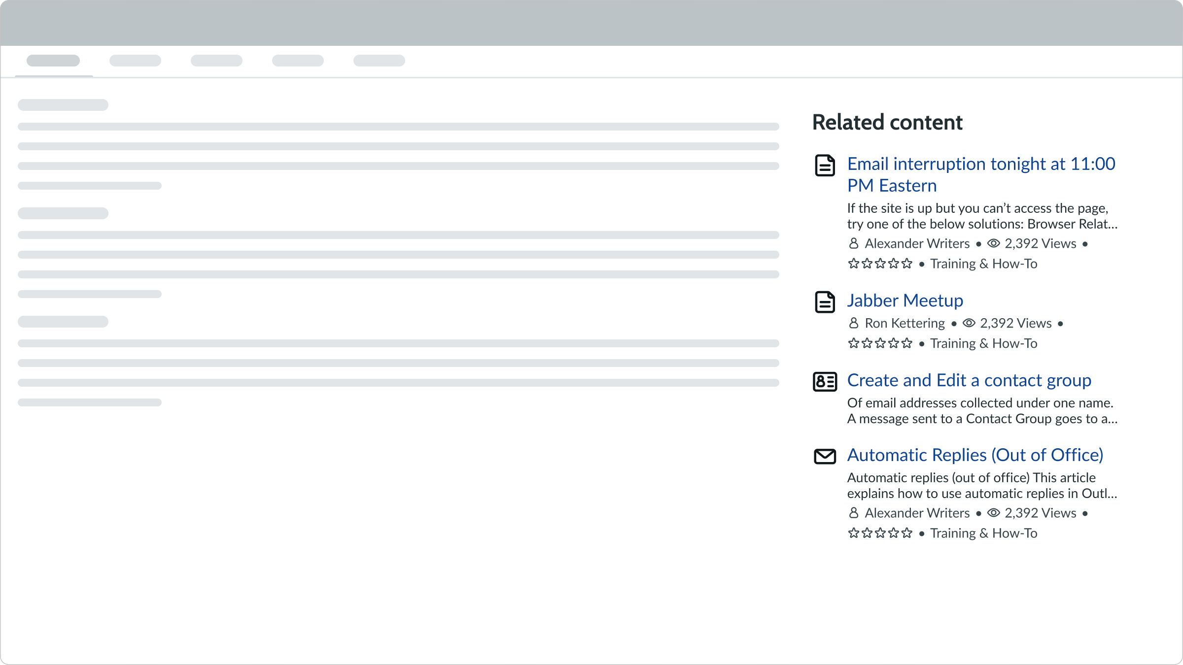Select the contact card icon near Create and Edit
Screen dimensions: 1183x665
click(825, 382)
